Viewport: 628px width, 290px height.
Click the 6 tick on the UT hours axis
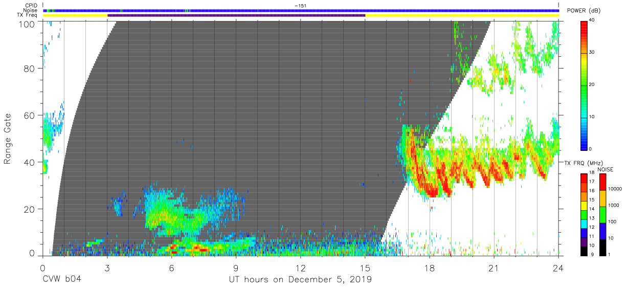point(171,267)
